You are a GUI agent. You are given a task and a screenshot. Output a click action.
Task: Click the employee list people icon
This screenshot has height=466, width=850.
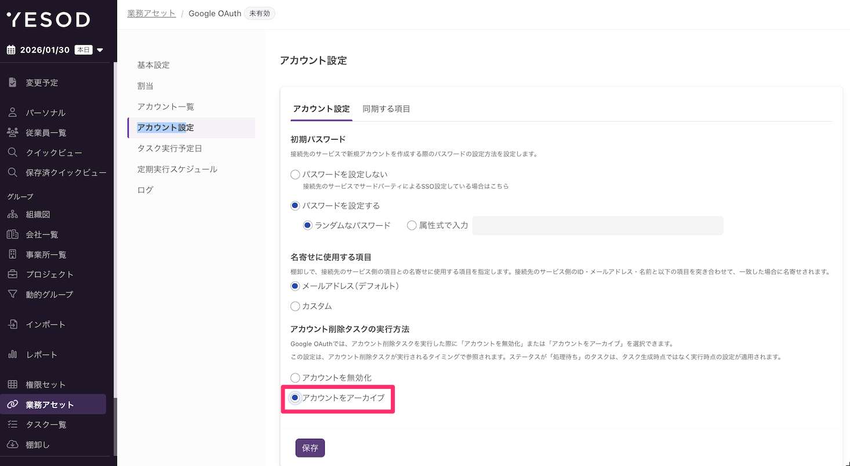[x=12, y=133]
